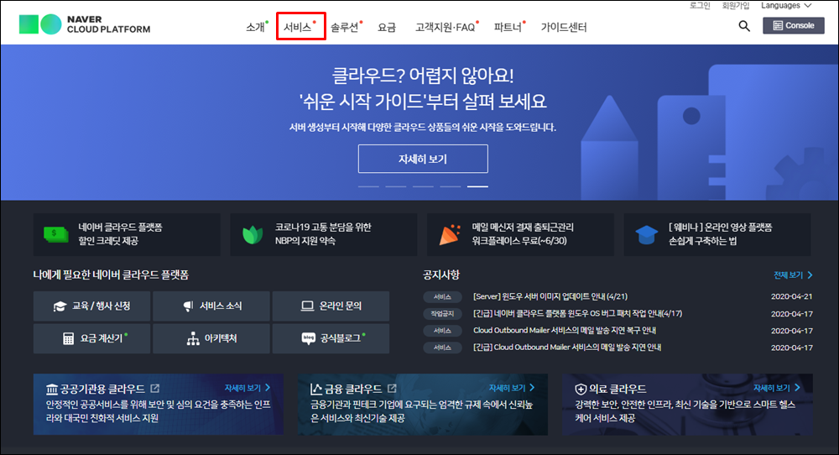Open 워크플레이스 무료(~6/30) promotion card
The height and width of the screenshot is (455, 839).
521,234
